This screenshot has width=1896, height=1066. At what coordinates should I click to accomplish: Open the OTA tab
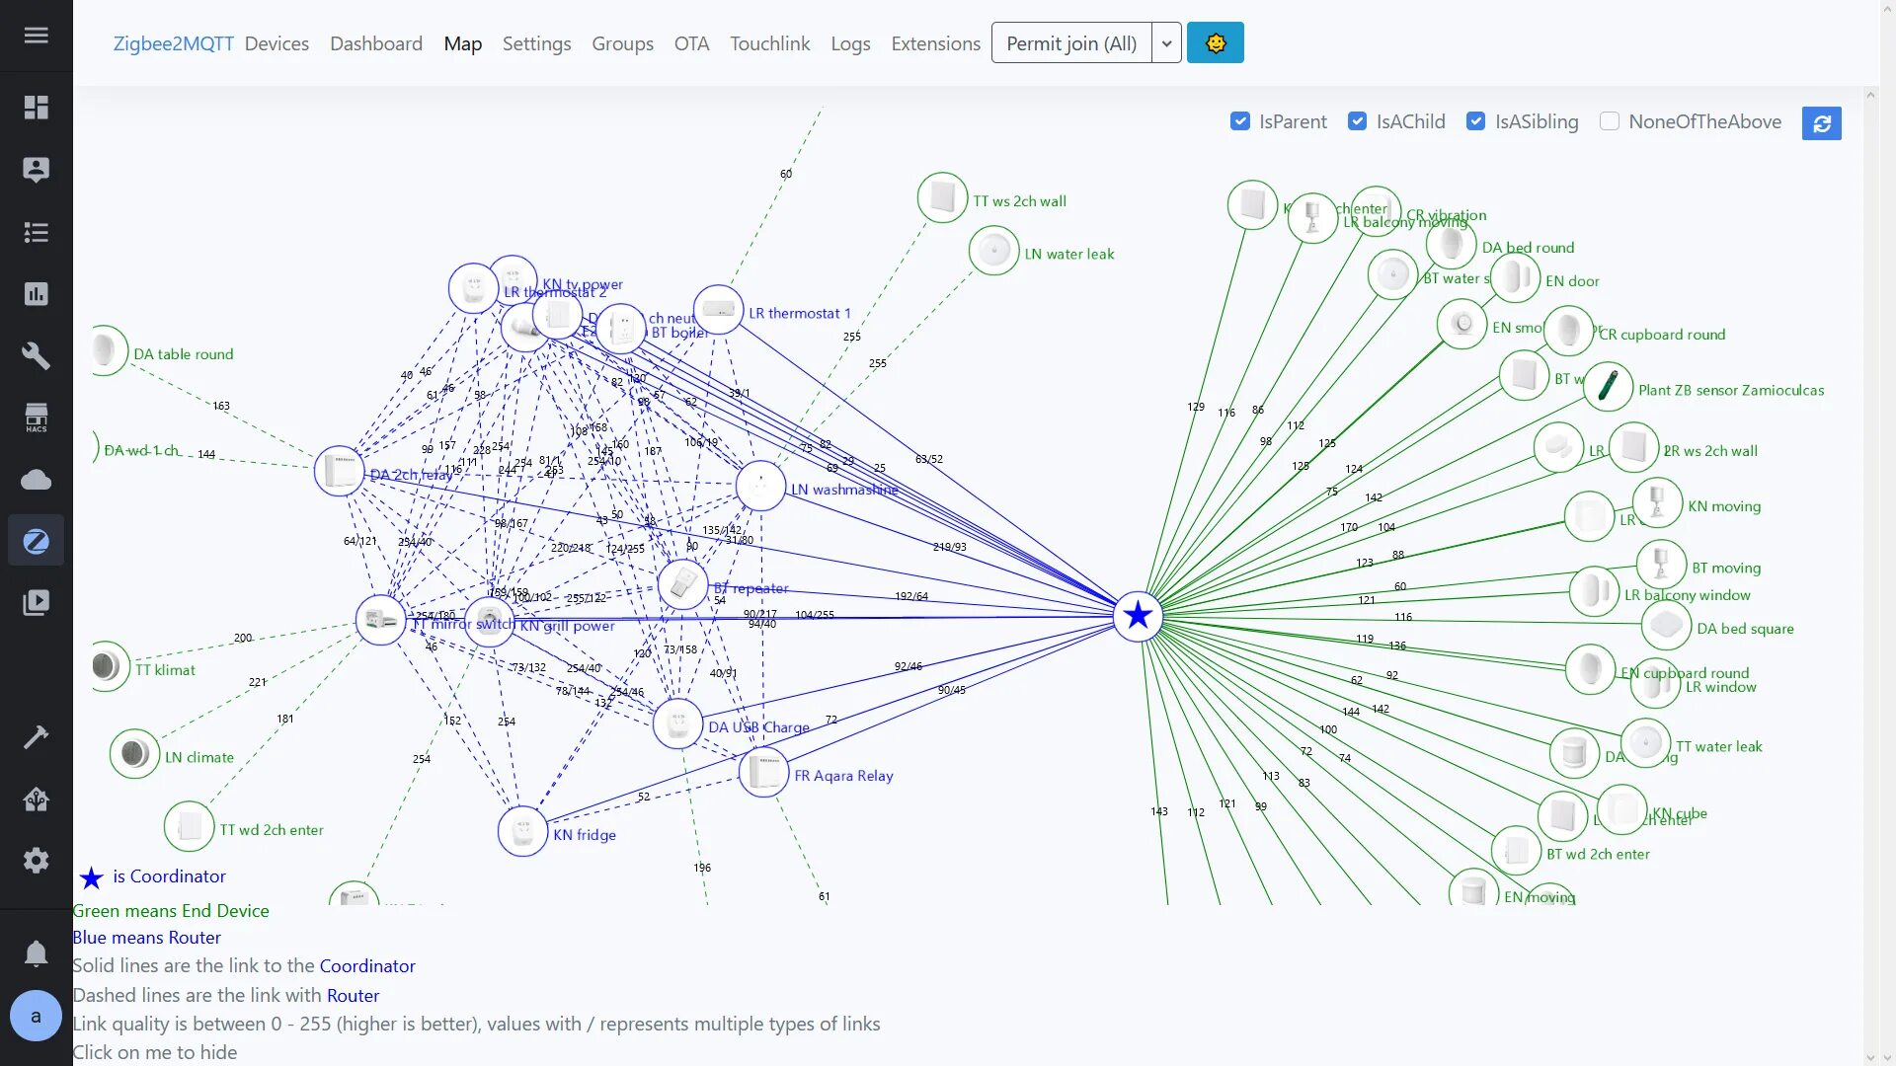point(691,43)
